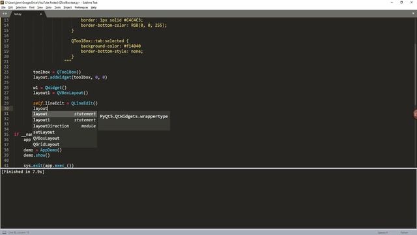Click the previous tab arrow icon
This screenshot has height=235, width=417.
coord(3,14)
